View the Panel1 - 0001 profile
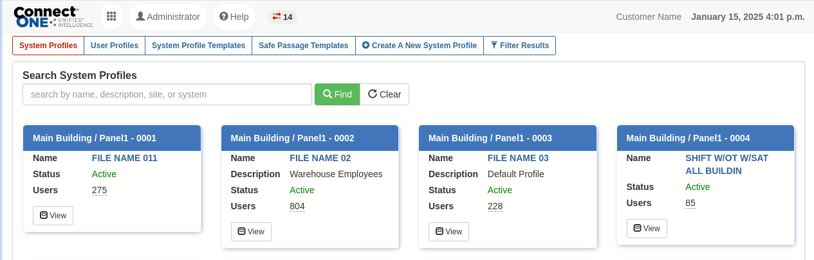This screenshot has width=814, height=260. pos(53,216)
